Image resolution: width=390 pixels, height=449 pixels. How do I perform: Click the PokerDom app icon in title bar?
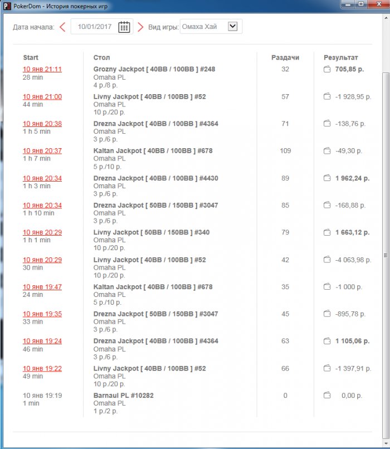6,5
